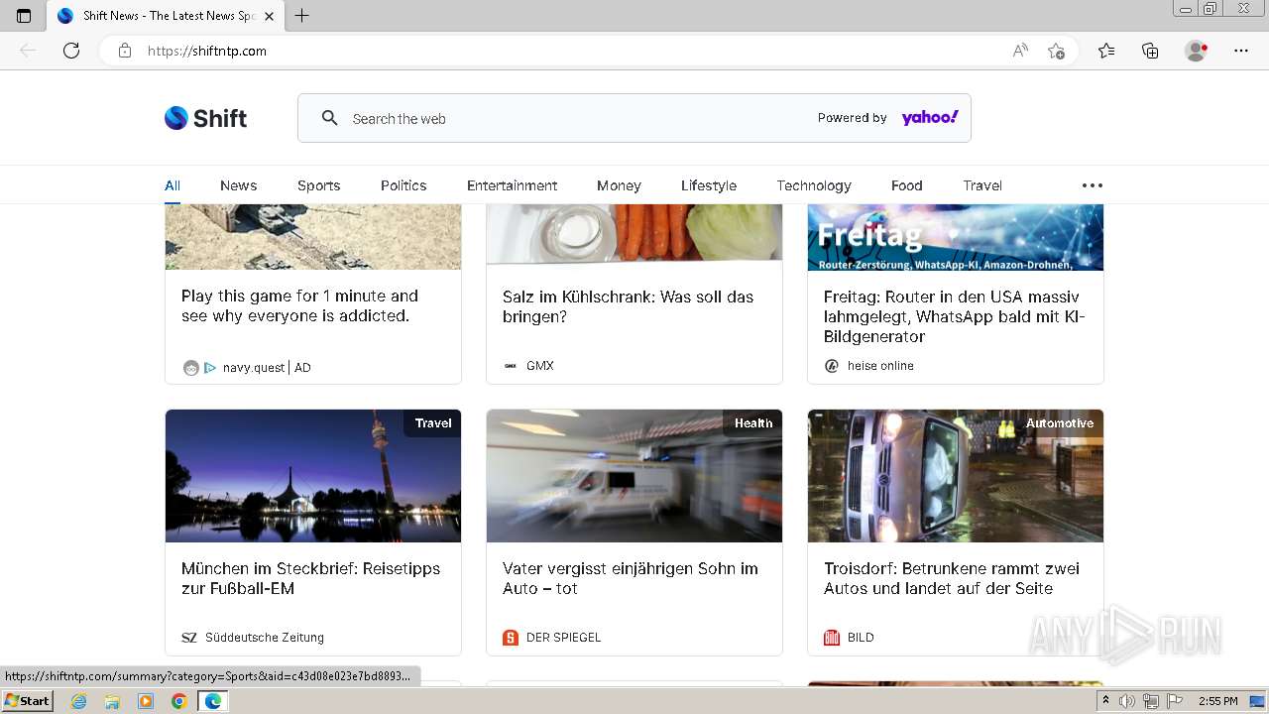The height and width of the screenshot is (714, 1269).
Task: Open browser Collections
Action: coord(1150,51)
